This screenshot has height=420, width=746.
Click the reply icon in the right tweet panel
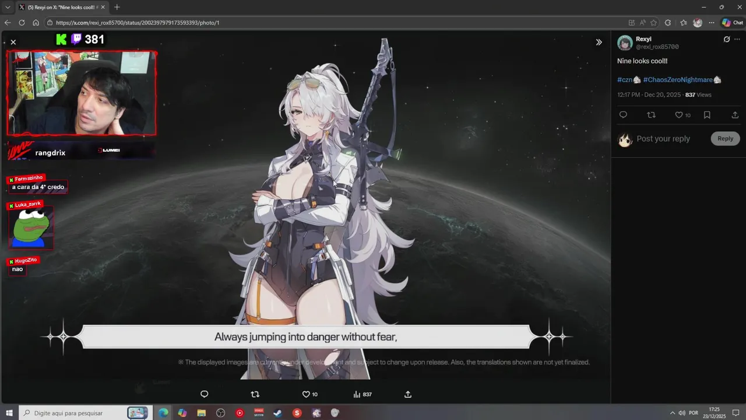point(623,115)
